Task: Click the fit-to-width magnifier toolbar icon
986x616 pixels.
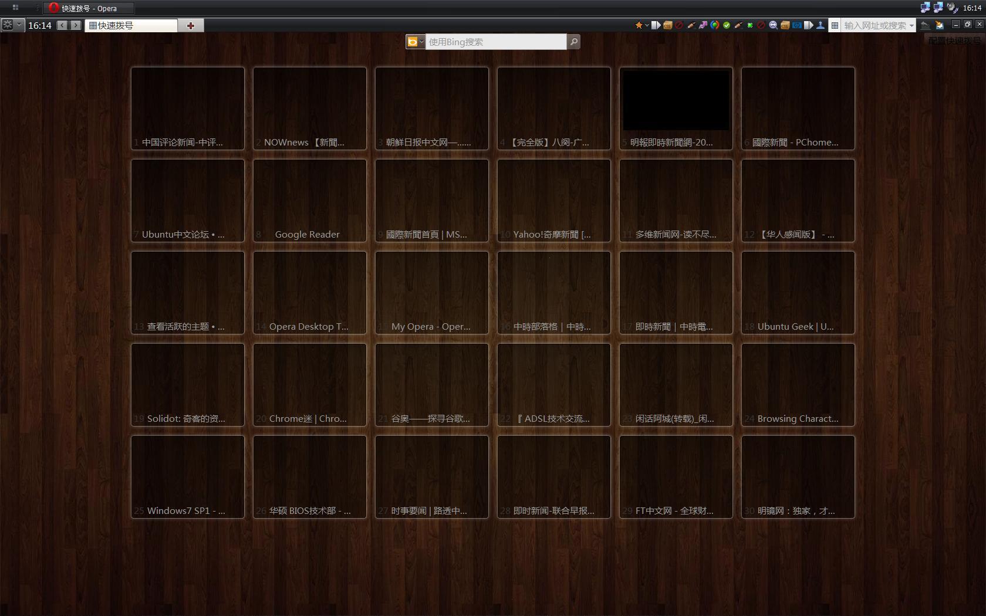Action: click(774, 25)
